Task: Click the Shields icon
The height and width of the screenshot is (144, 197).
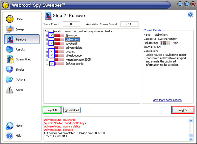Action: click(10, 70)
